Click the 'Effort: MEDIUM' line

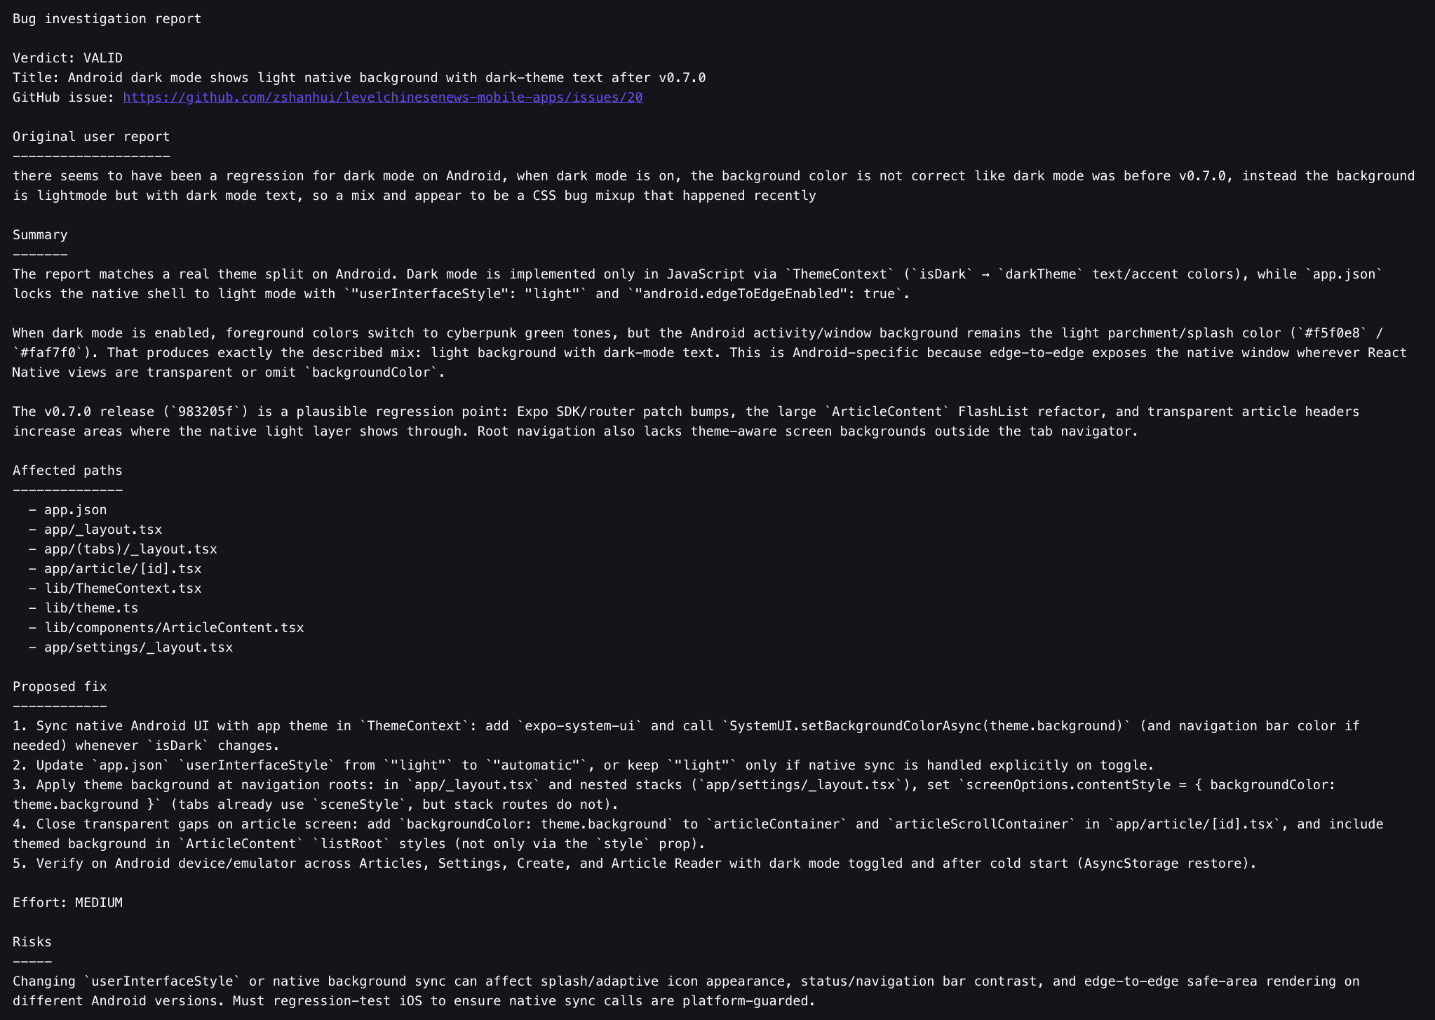pos(67,903)
